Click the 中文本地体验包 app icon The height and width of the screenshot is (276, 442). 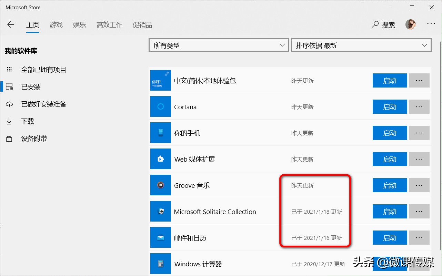point(160,80)
